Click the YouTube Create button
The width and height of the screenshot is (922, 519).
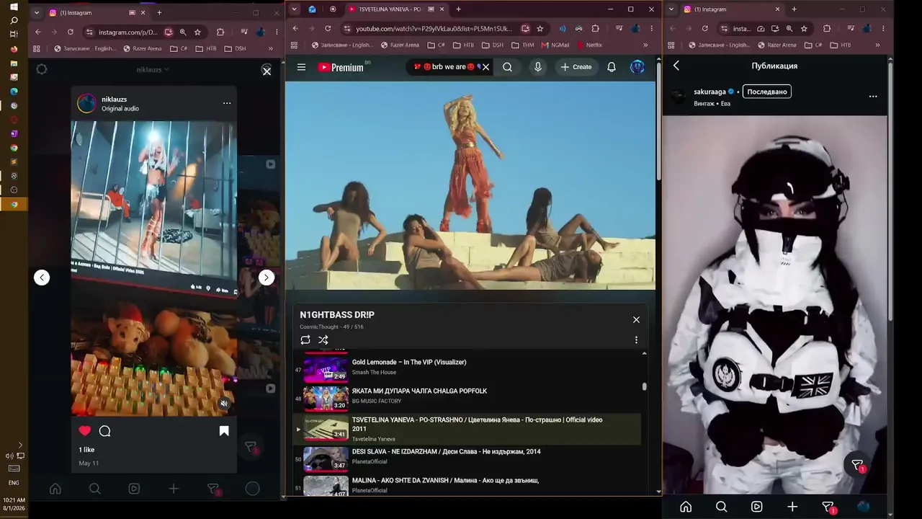pyautogui.click(x=576, y=67)
